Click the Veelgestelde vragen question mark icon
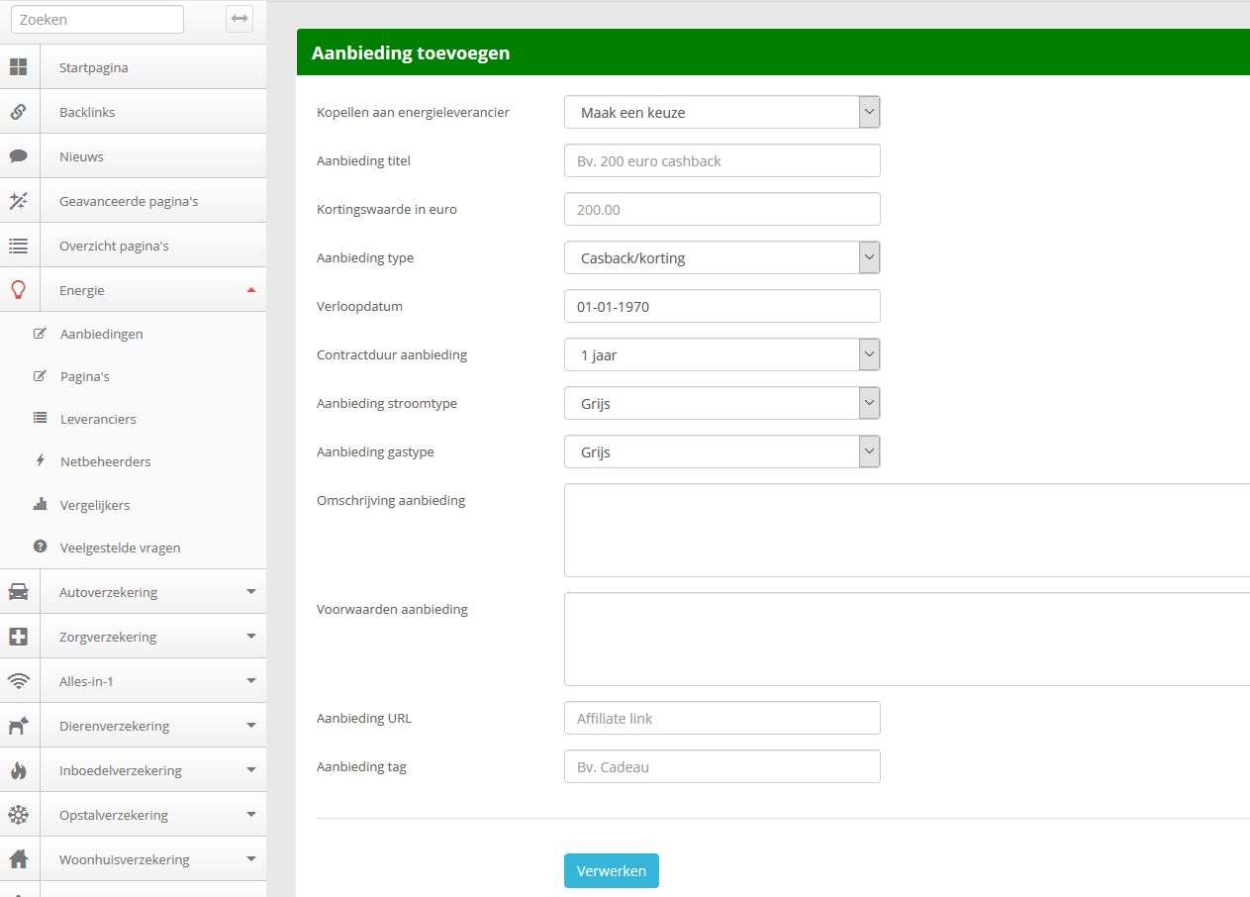Screen dimensions: 1250x897 pyautogui.click(x=40, y=547)
